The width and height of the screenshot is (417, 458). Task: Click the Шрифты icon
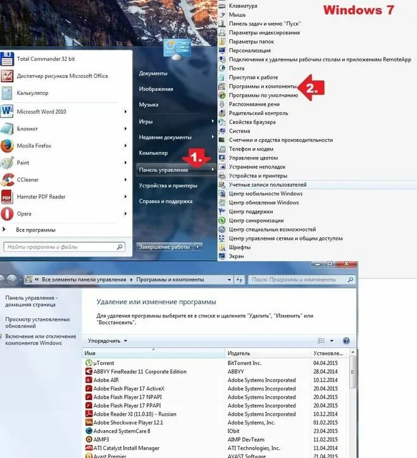[x=222, y=247]
